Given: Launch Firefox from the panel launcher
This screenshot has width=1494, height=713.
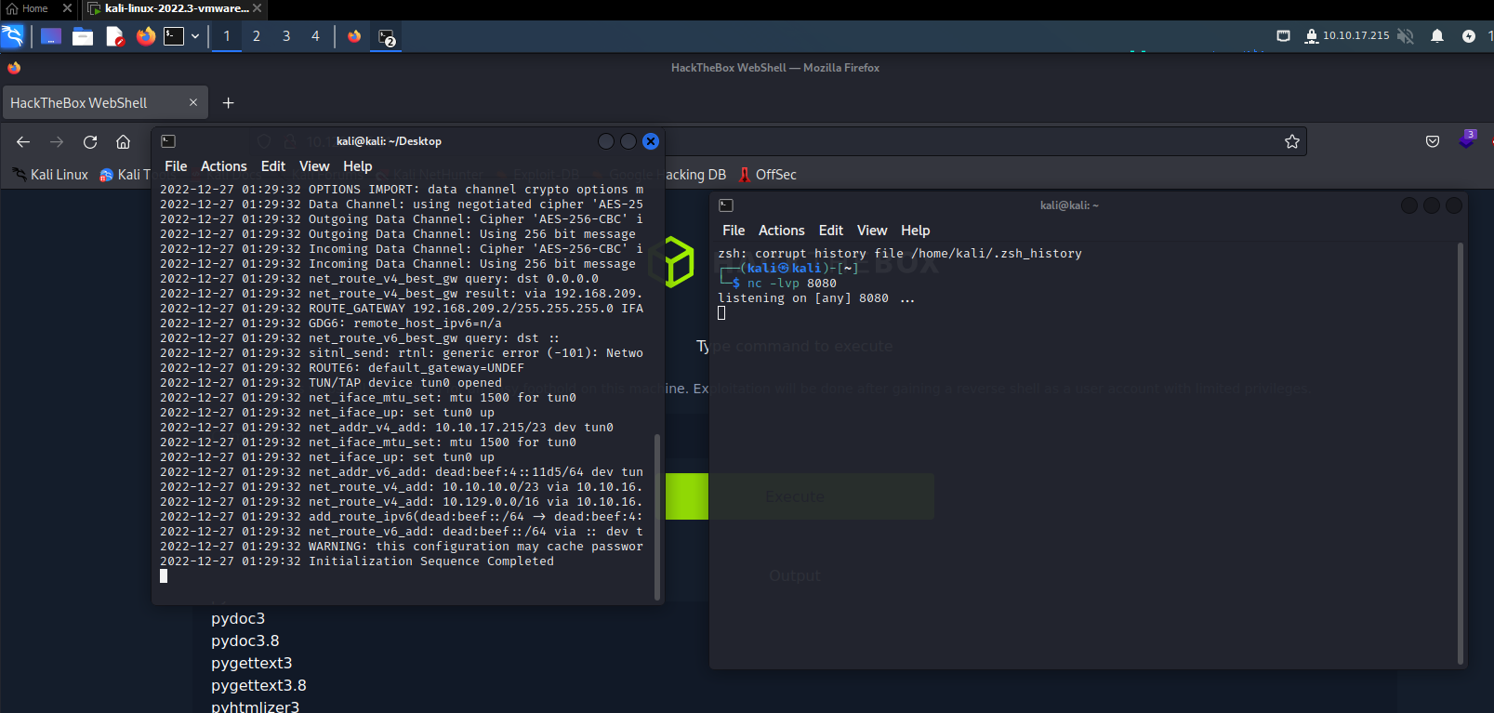Looking at the screenshot, I should click(x=146, y=36).
